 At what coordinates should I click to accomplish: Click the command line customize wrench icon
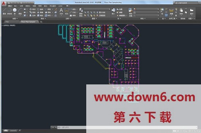pyautogui.click(x=56, y=128)
